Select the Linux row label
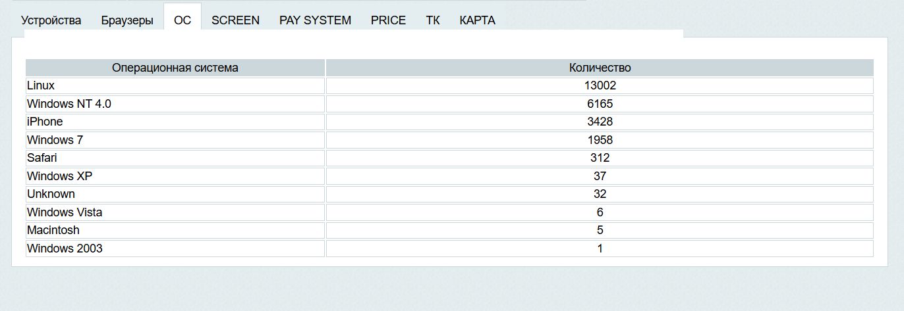The width and height of the screenshot is (904, 311). click(x=41, y=85)
